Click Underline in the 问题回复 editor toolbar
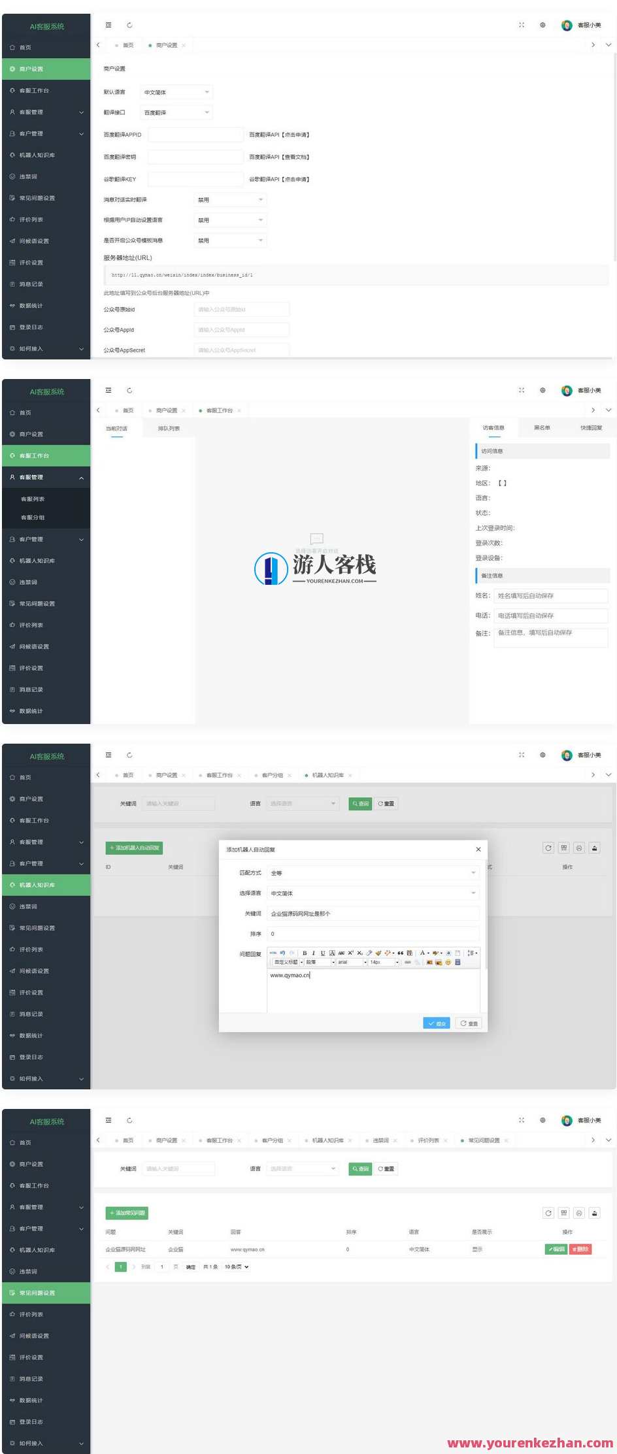This screenshot has width=617, height=1454. [x=322, y=953]
